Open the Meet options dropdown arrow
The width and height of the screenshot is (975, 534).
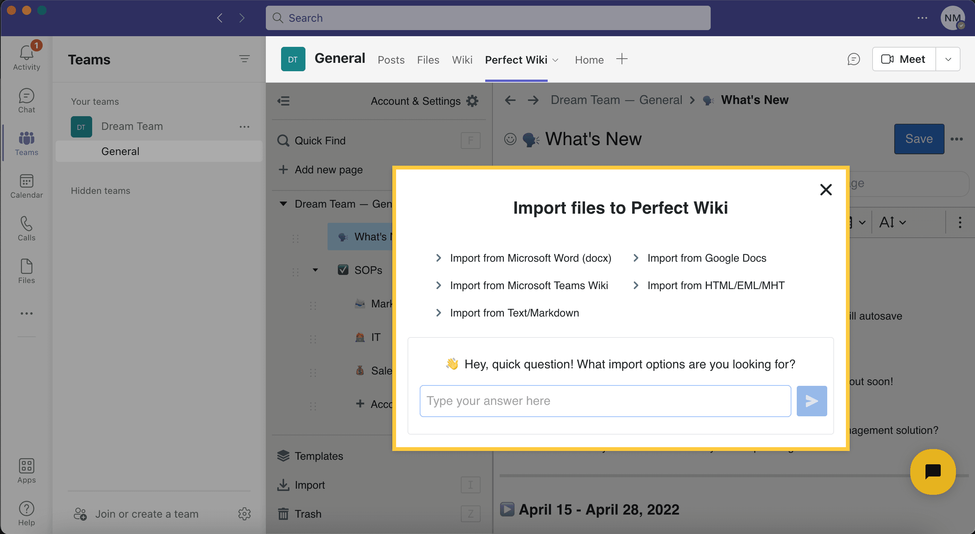948,59
